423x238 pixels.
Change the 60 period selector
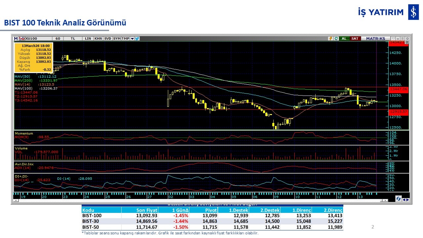(58, 38)
